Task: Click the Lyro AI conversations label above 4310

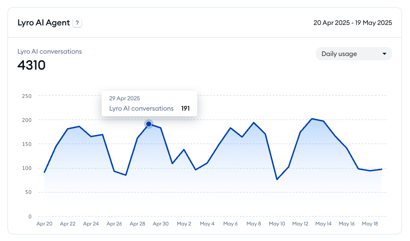Action: [50, 51]
